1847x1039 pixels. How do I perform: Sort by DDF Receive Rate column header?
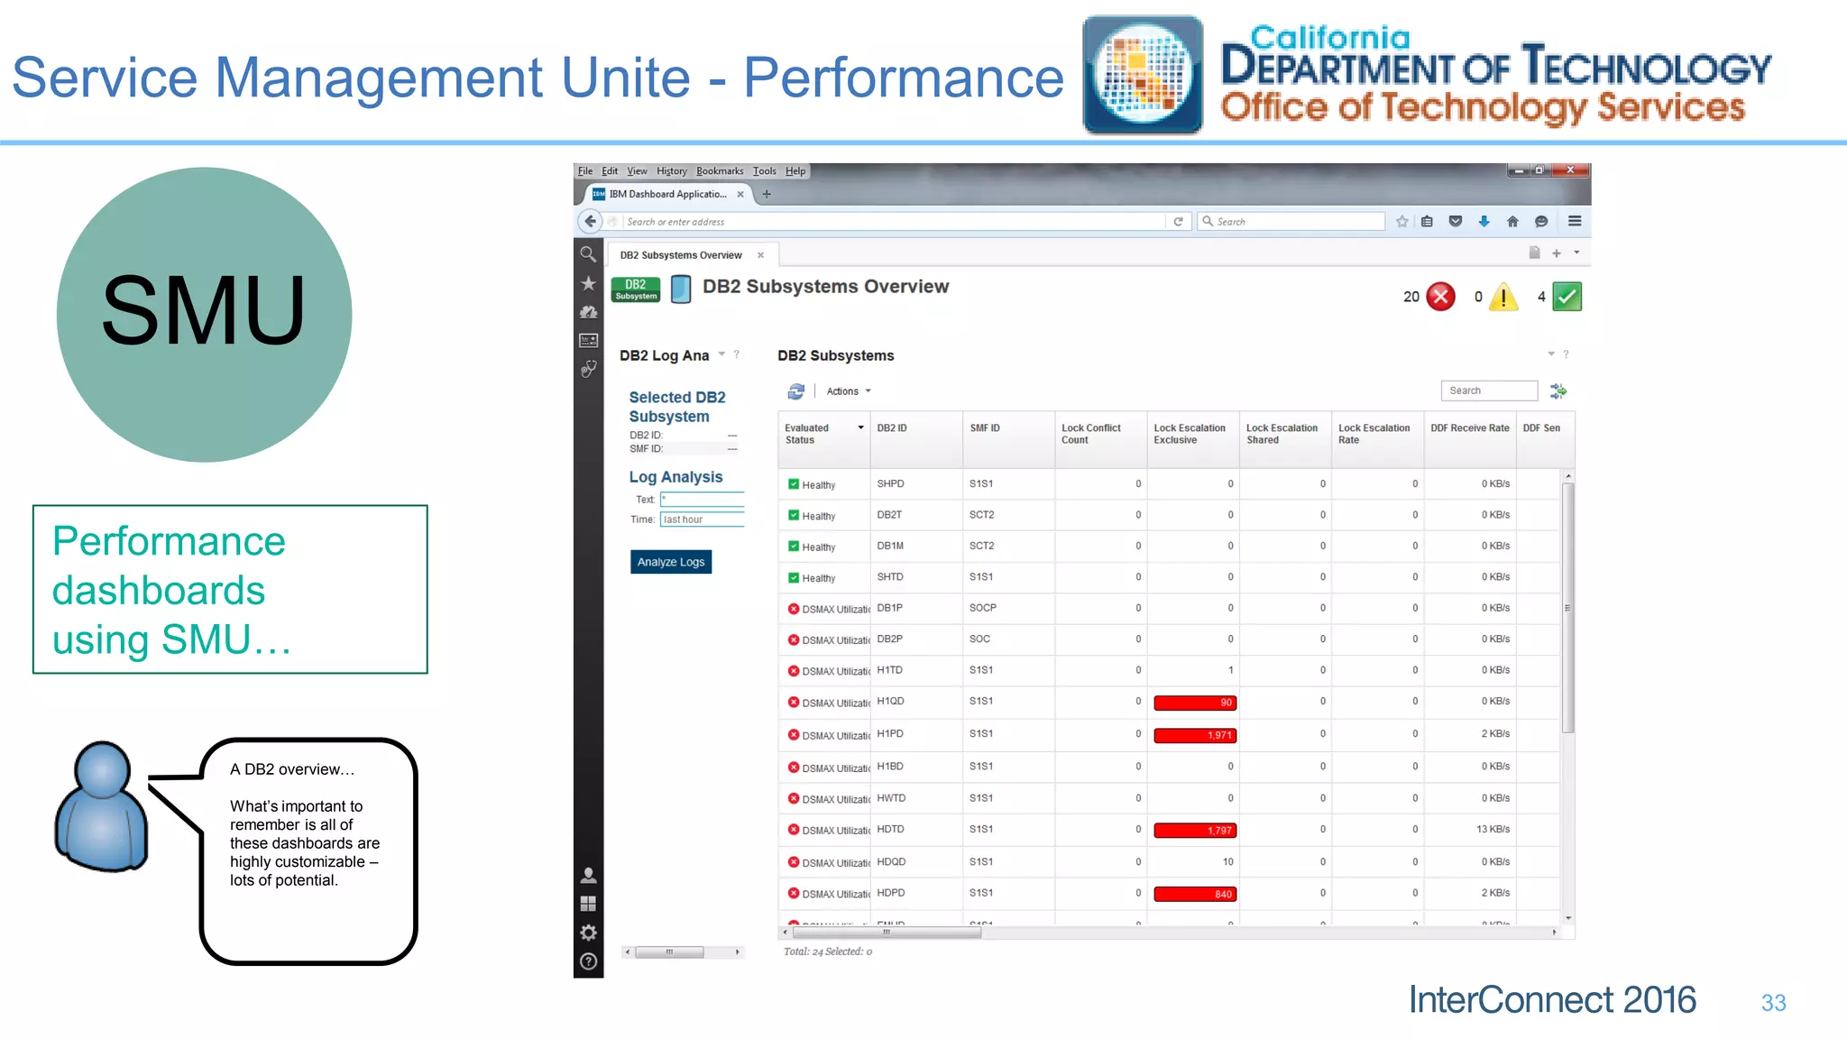tap(1470, 439)
